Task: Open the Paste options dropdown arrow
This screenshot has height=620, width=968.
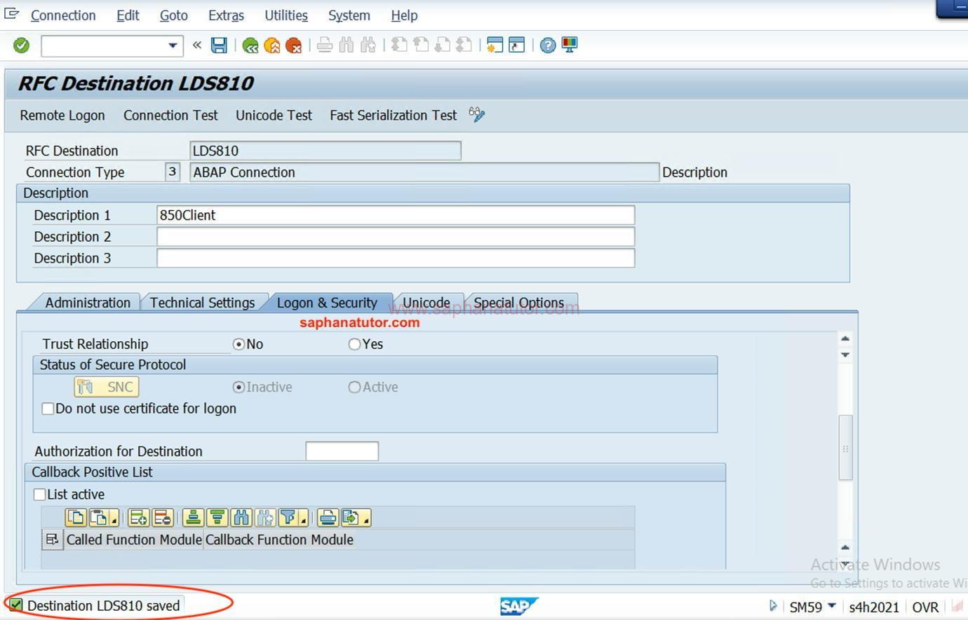Action: [114, 521]
